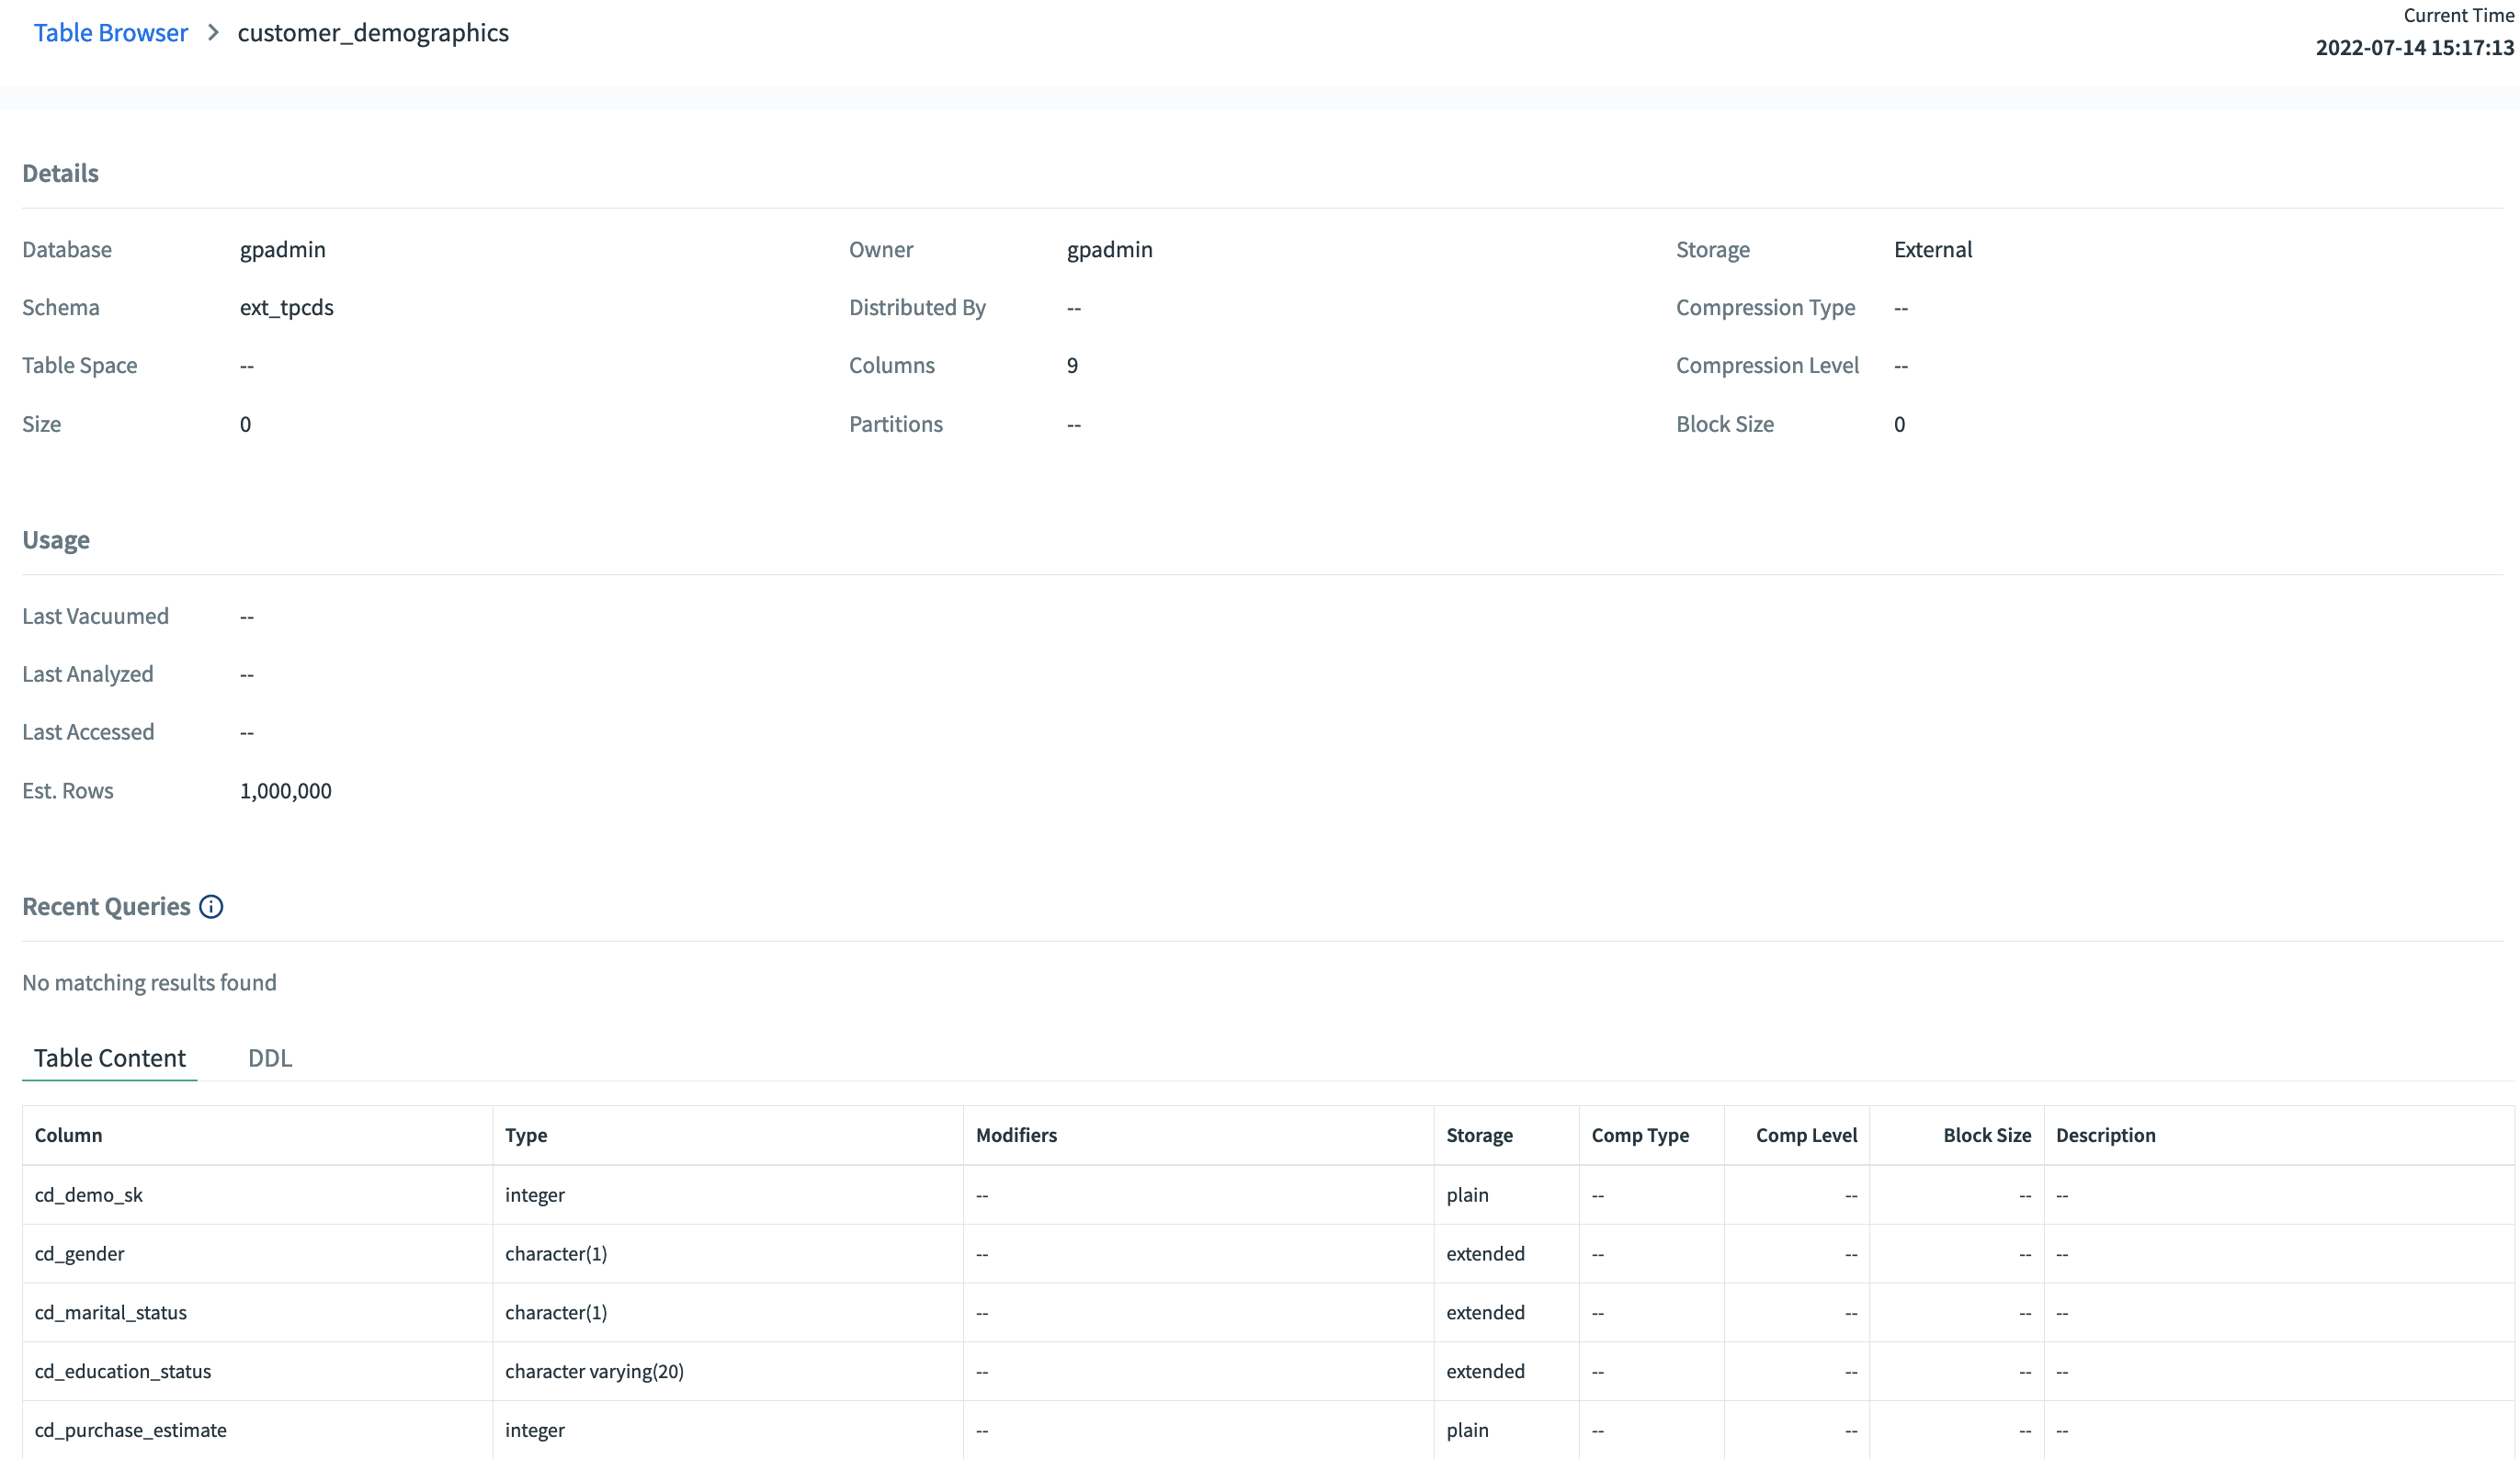This screenshot has height=1459, width=2520.
Task: Click the Last Analyzed label
Action: [x=88, y=674]
